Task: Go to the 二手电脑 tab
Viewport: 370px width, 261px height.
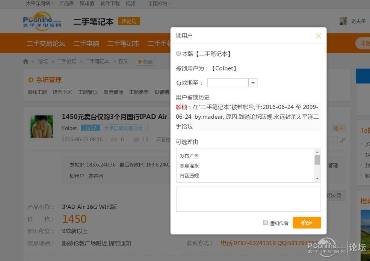Action: 86,44
